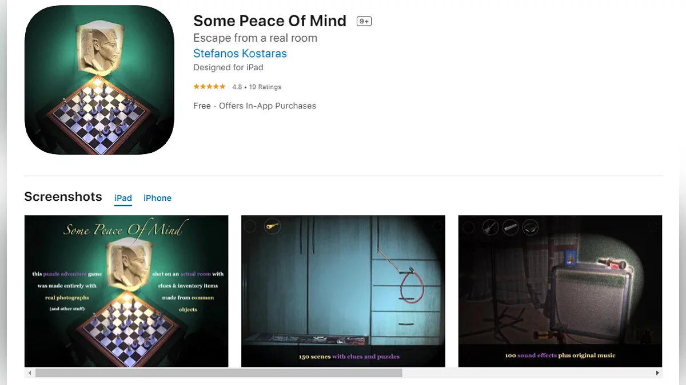
Task: Open the first screenshot with chessboard title
Action: coord(126,291)
